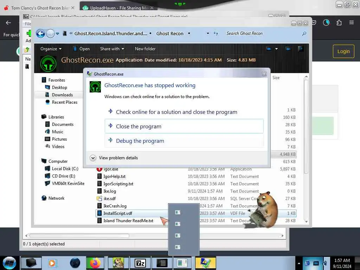
Task: Expand the view options dropdown arrow
Action: [x=276, y=49]
